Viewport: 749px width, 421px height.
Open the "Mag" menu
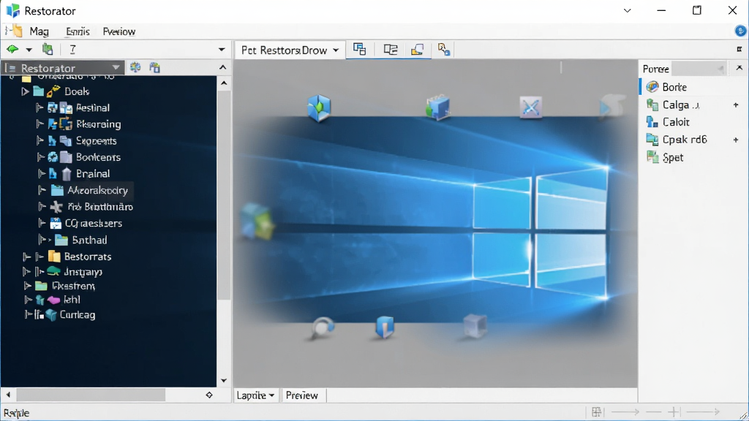tap(39, 31)
